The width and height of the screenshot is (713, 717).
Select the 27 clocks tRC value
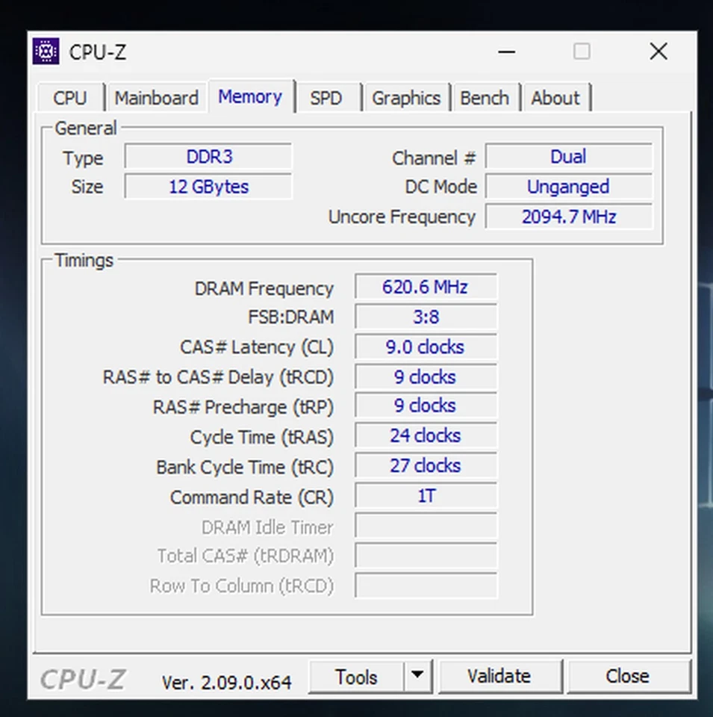426,466
